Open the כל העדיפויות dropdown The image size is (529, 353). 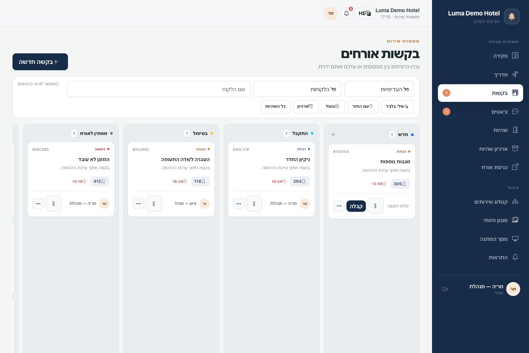(379, 89)
